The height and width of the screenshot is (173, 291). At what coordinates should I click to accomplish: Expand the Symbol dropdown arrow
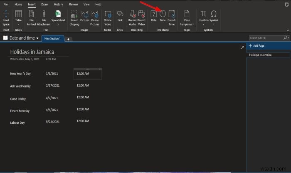[214, 24]
